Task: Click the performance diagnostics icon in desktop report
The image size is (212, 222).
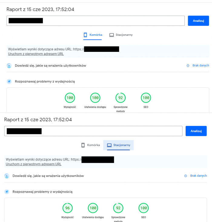Action: tap(7, 192)
